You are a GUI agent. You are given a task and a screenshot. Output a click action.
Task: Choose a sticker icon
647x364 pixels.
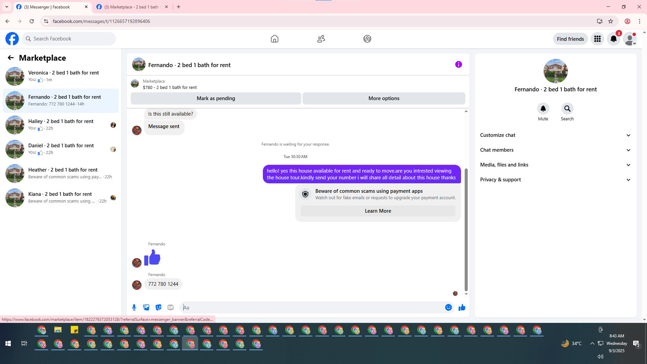158,307
